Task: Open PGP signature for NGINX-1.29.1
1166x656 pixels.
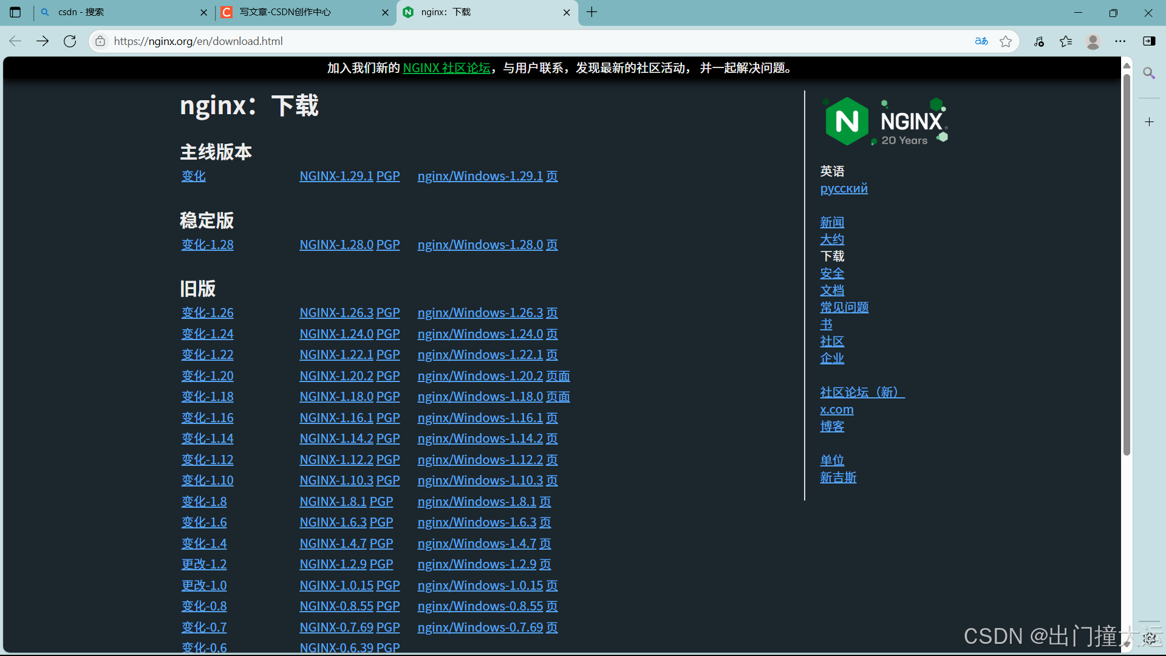Action: (x=388, y=176)
